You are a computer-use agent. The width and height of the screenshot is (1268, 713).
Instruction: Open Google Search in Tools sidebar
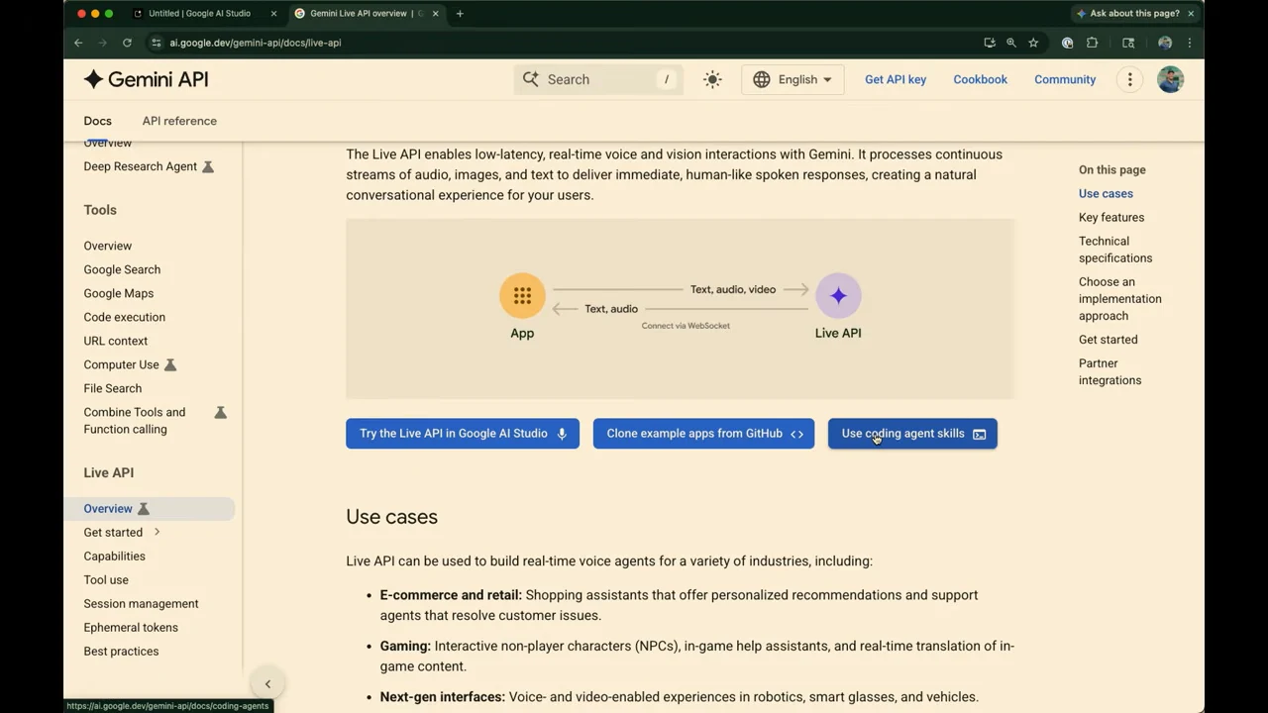(122, 269)
